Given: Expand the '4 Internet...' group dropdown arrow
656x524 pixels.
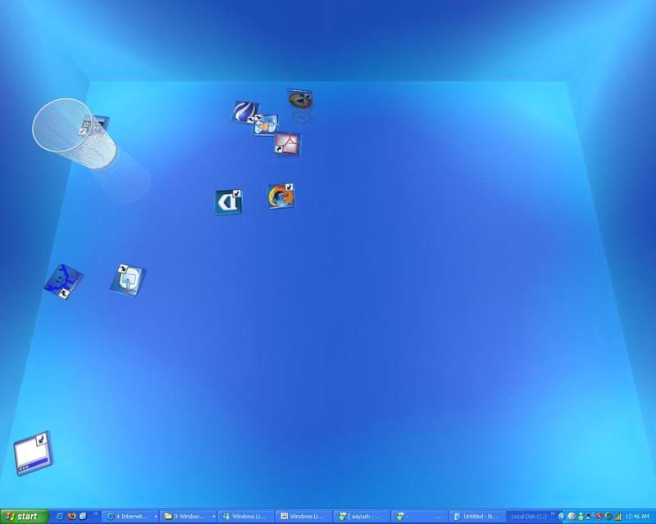Looking at the screenshot, I should pos(156,517).
